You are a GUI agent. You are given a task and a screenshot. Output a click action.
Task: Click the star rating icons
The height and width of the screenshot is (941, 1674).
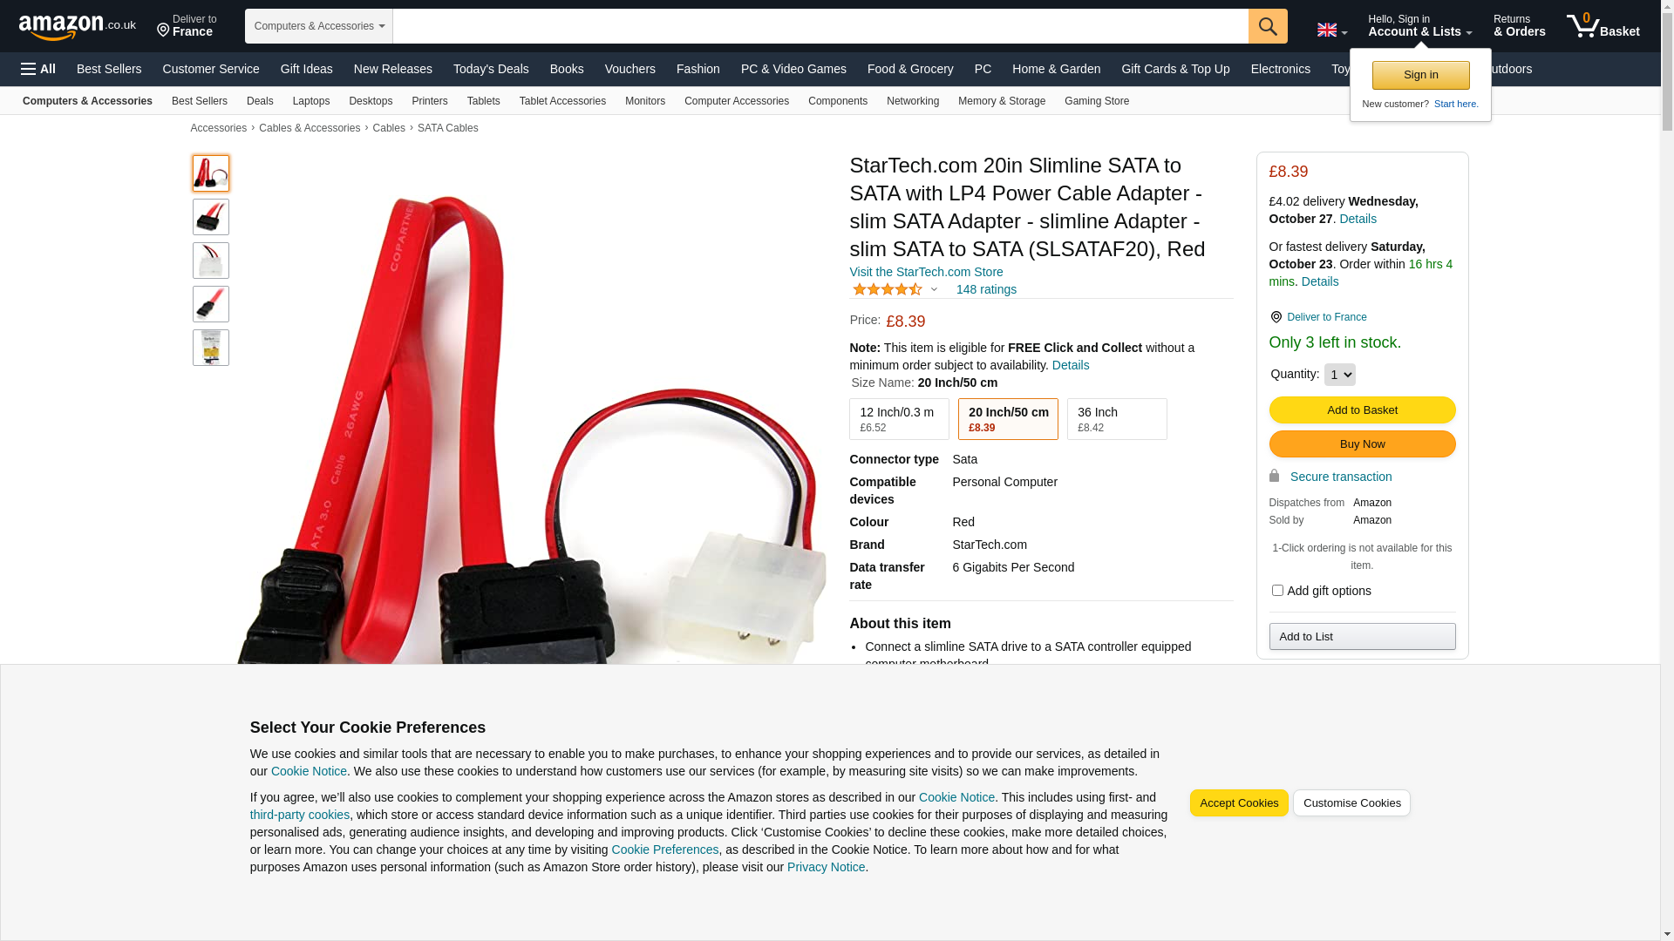[888, 289]
